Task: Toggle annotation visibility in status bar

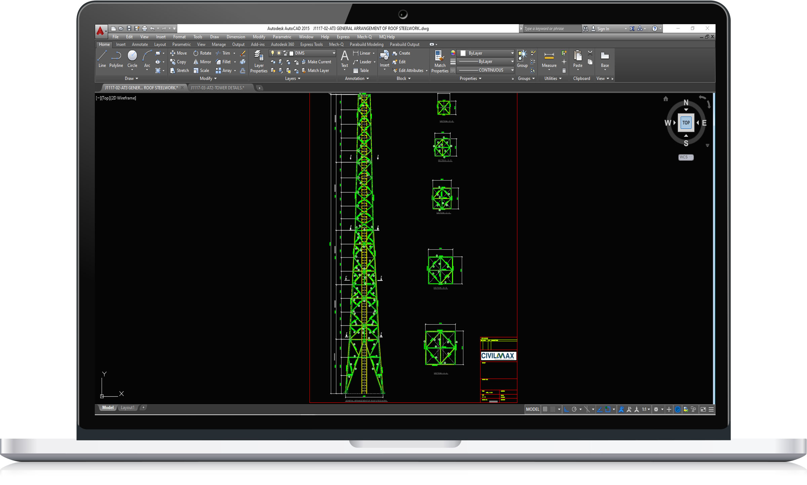Action: tap(621, 409)
